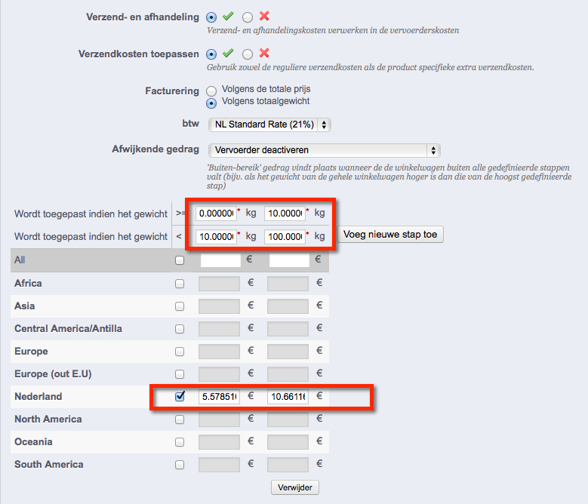The image size is (588, 504).
Task: Click green checkmark for Verzend- en afhandeling
Action: (x=228, y=17)
